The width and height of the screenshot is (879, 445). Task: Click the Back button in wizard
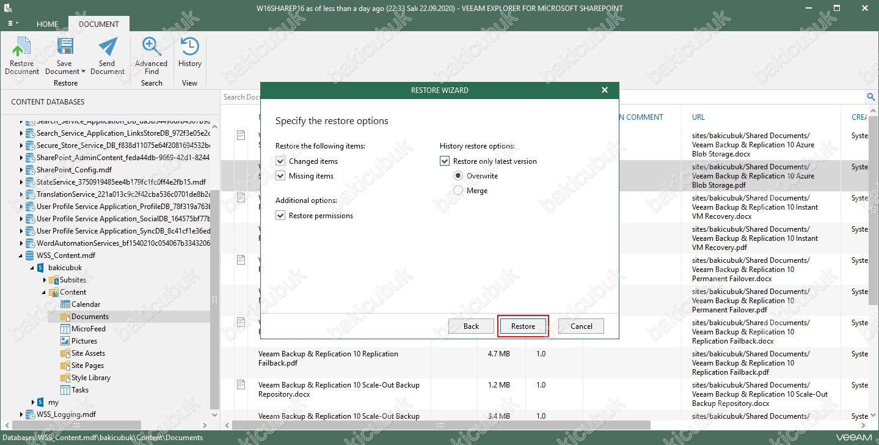(x=471, y=326)
